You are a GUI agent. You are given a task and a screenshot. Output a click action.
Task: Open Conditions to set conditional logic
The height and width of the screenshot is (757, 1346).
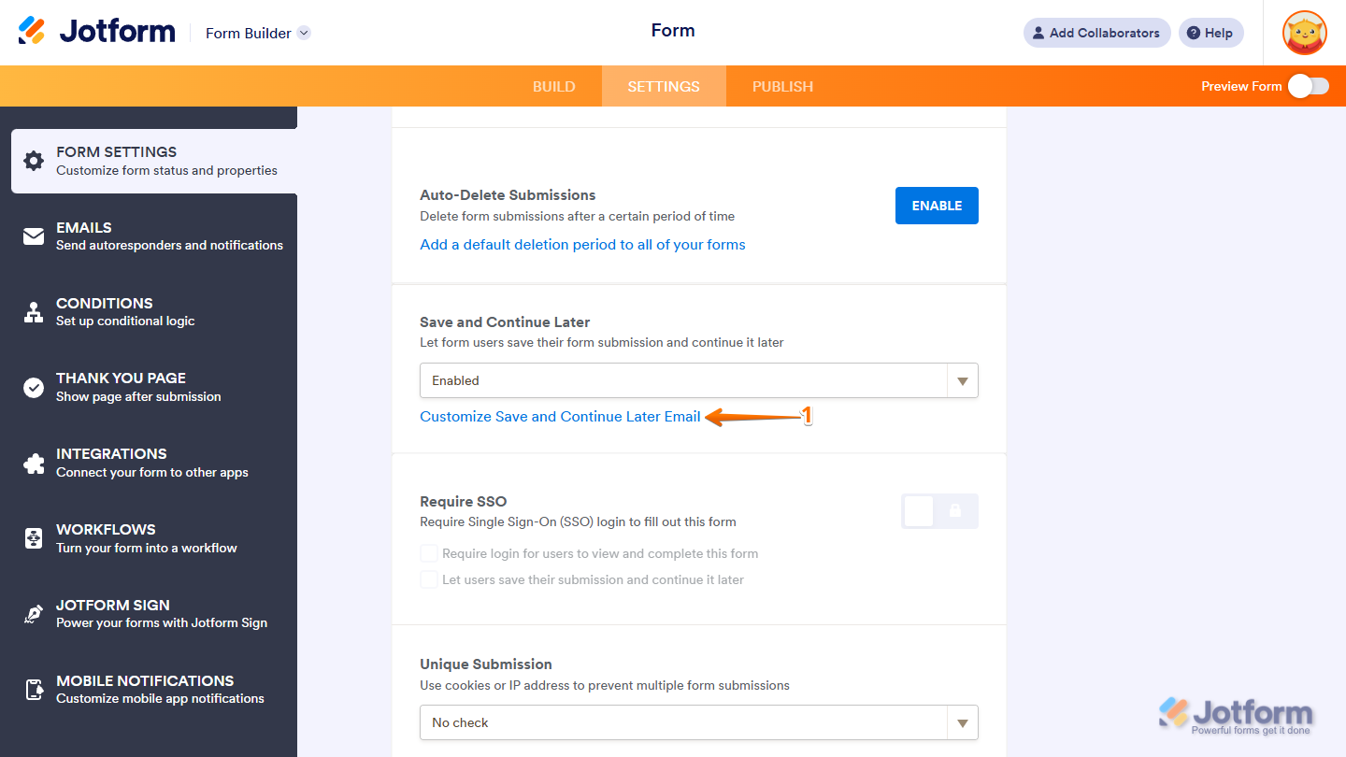(33, 311)
